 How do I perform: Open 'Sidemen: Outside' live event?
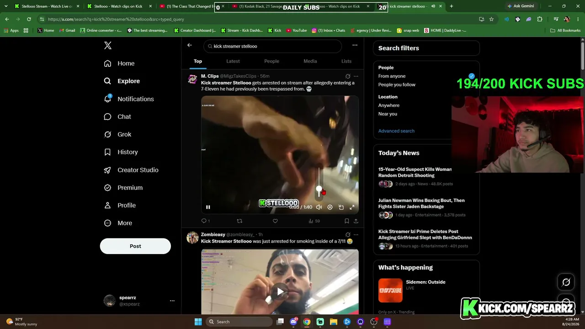point(425,291)
